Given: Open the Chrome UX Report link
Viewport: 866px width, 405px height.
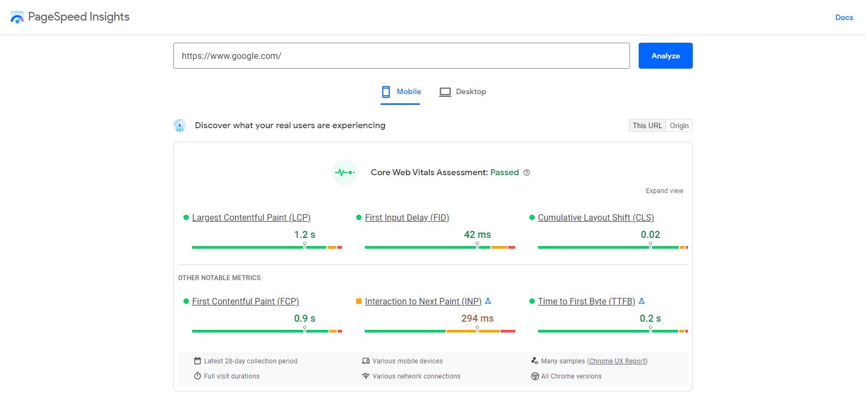Looking at the screenshot, I should [x=617, y=361].
